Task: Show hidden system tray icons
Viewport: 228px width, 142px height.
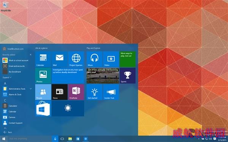Action: coord(199,139)
